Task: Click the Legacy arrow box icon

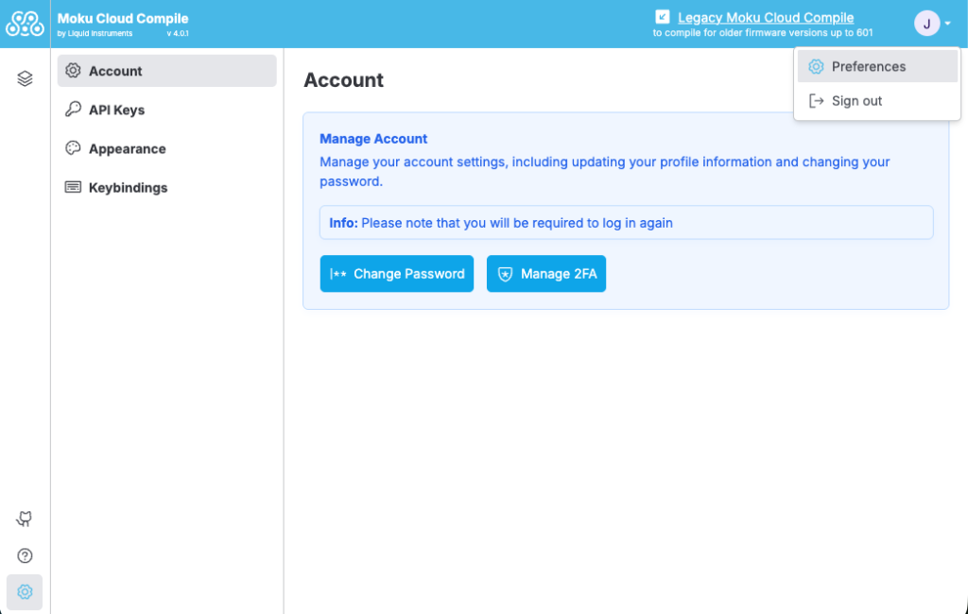Action: 663,17
